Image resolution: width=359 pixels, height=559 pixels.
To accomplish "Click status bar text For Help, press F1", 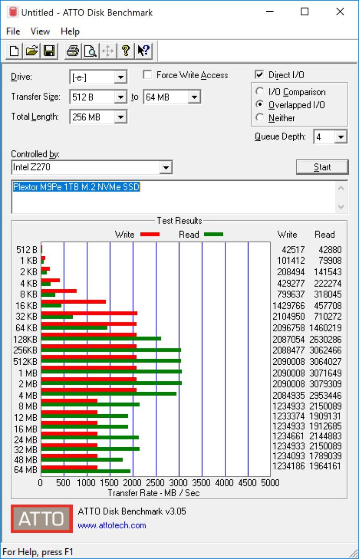I will click(x=38, y=552).
